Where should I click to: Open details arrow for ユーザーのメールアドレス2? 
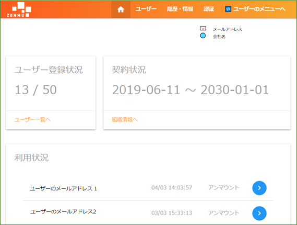[x=259, y=213]
